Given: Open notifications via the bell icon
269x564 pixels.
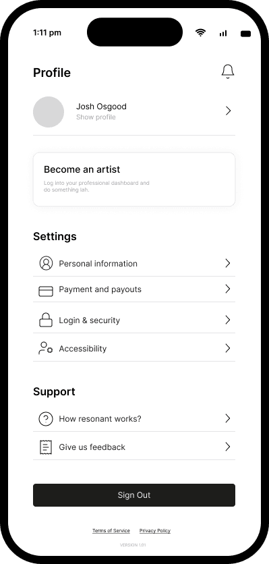Looking at the screenshot, I should click(228, 72).
